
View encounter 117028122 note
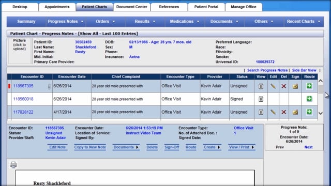click(261, 112)
